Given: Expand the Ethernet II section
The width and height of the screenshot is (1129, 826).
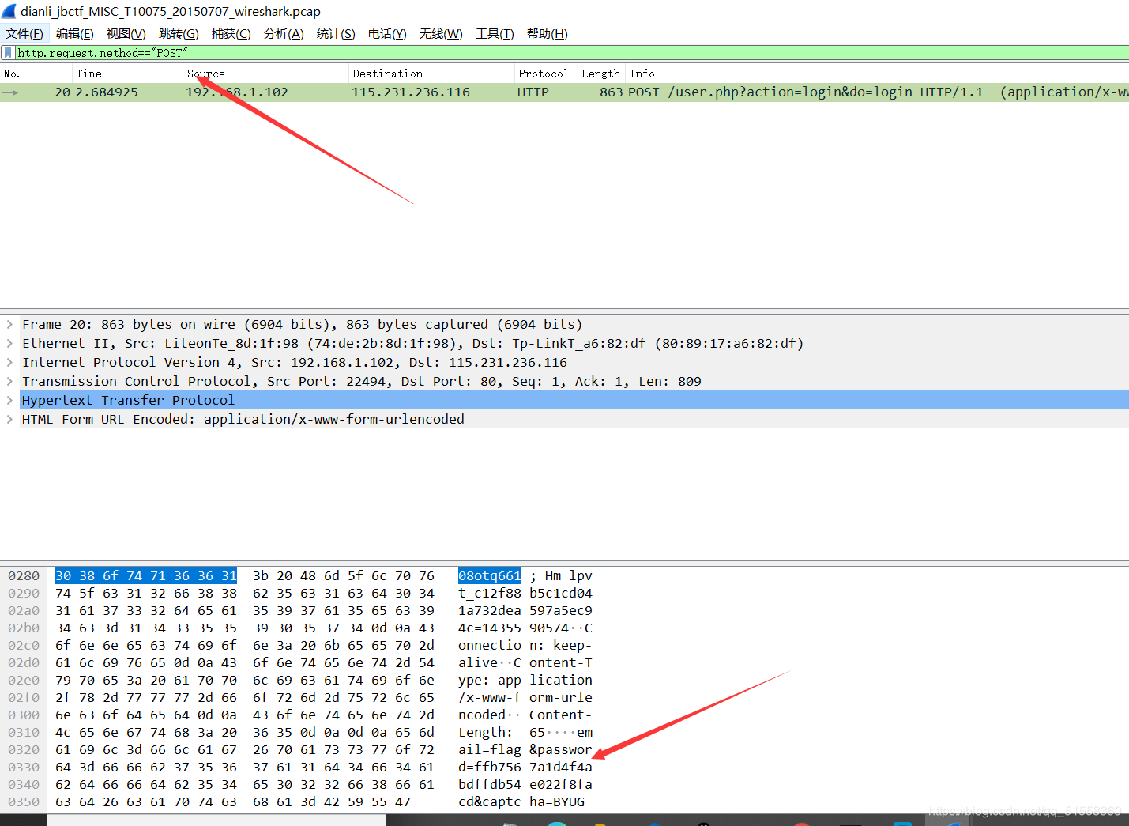Looking at the screenshot, I should (9, 343).
